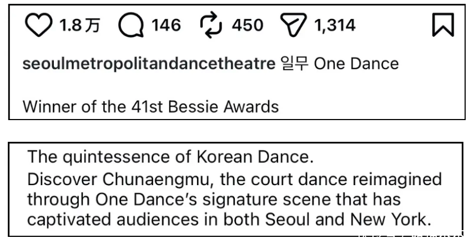Save the post with the bookmark icon

pos(443,26)
